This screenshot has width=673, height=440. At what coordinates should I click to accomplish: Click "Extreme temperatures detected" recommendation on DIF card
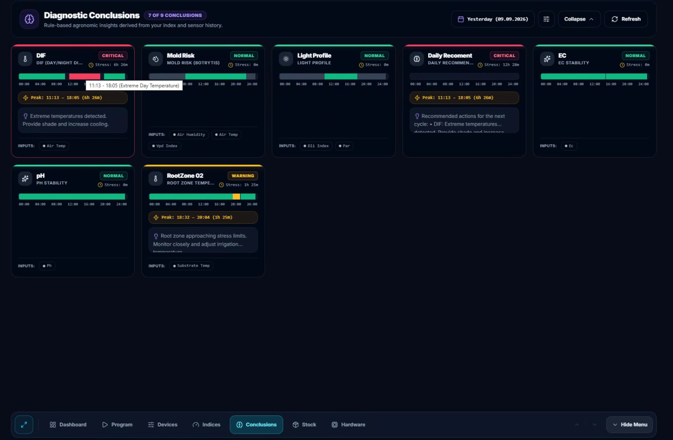pyautogui.click(x=72, y=120)
